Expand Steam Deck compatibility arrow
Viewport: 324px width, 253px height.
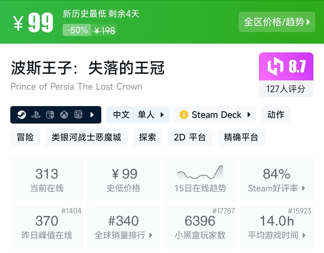(x=249, y=115)
